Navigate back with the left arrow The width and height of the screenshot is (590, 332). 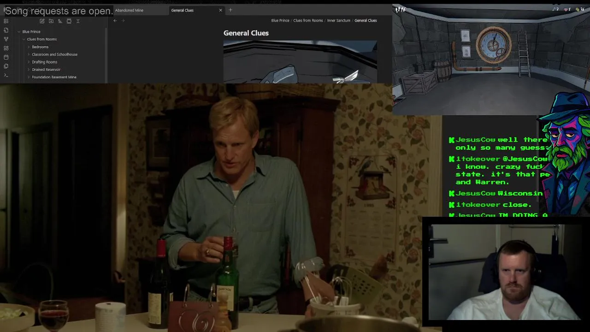(115, 20)
